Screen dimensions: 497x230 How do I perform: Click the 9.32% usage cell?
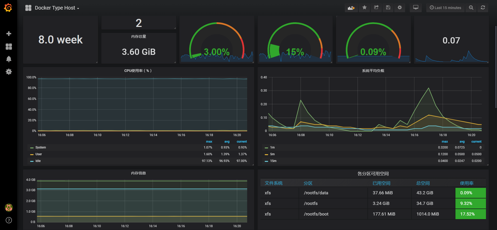tap(471, 203)
